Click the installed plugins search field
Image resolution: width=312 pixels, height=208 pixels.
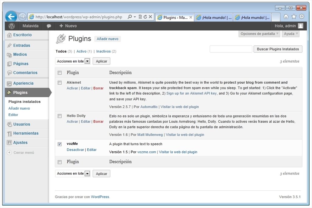[x=231, y=49]
